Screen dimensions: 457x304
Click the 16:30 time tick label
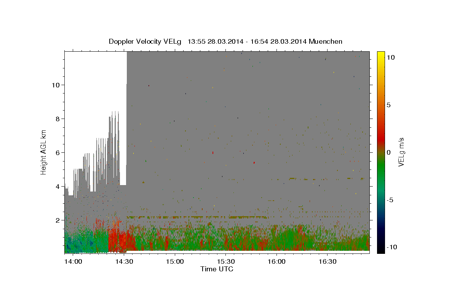[x=327, y=261]
